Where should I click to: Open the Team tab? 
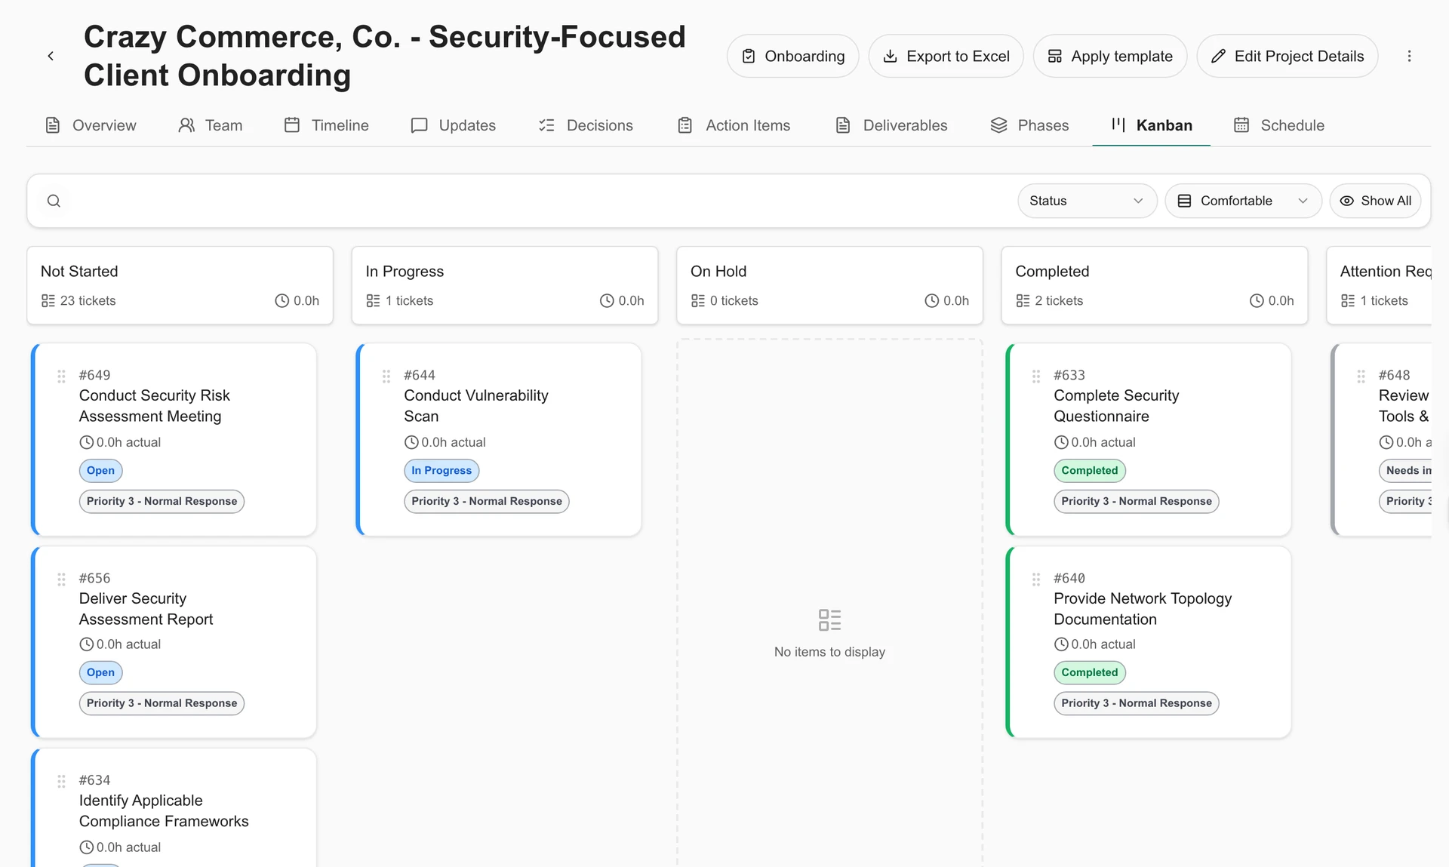point(210,125)
